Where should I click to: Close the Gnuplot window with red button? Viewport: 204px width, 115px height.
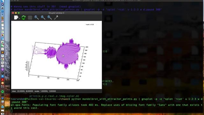pos(13,13)
